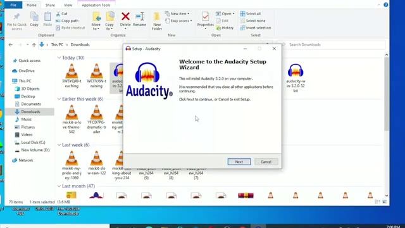Collapse the Earlier this week (6) group
The height and width of the screenshot is (228, 405).
(59, 99)
